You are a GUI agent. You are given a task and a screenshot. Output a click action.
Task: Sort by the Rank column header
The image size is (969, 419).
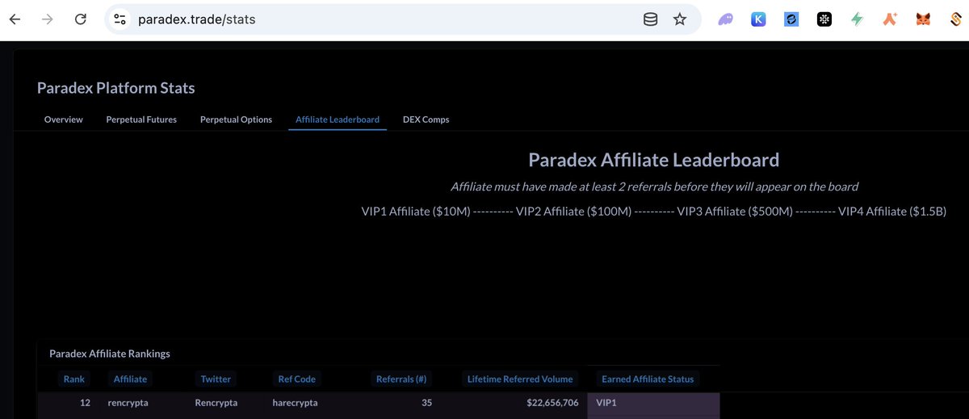(74, 379)
